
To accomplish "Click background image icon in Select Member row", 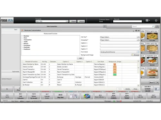I will 115,64.
